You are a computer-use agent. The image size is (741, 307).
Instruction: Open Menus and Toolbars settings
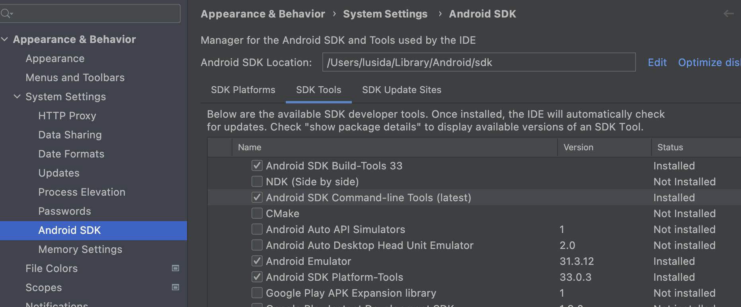pyautogui.click(x=75, y=78)
